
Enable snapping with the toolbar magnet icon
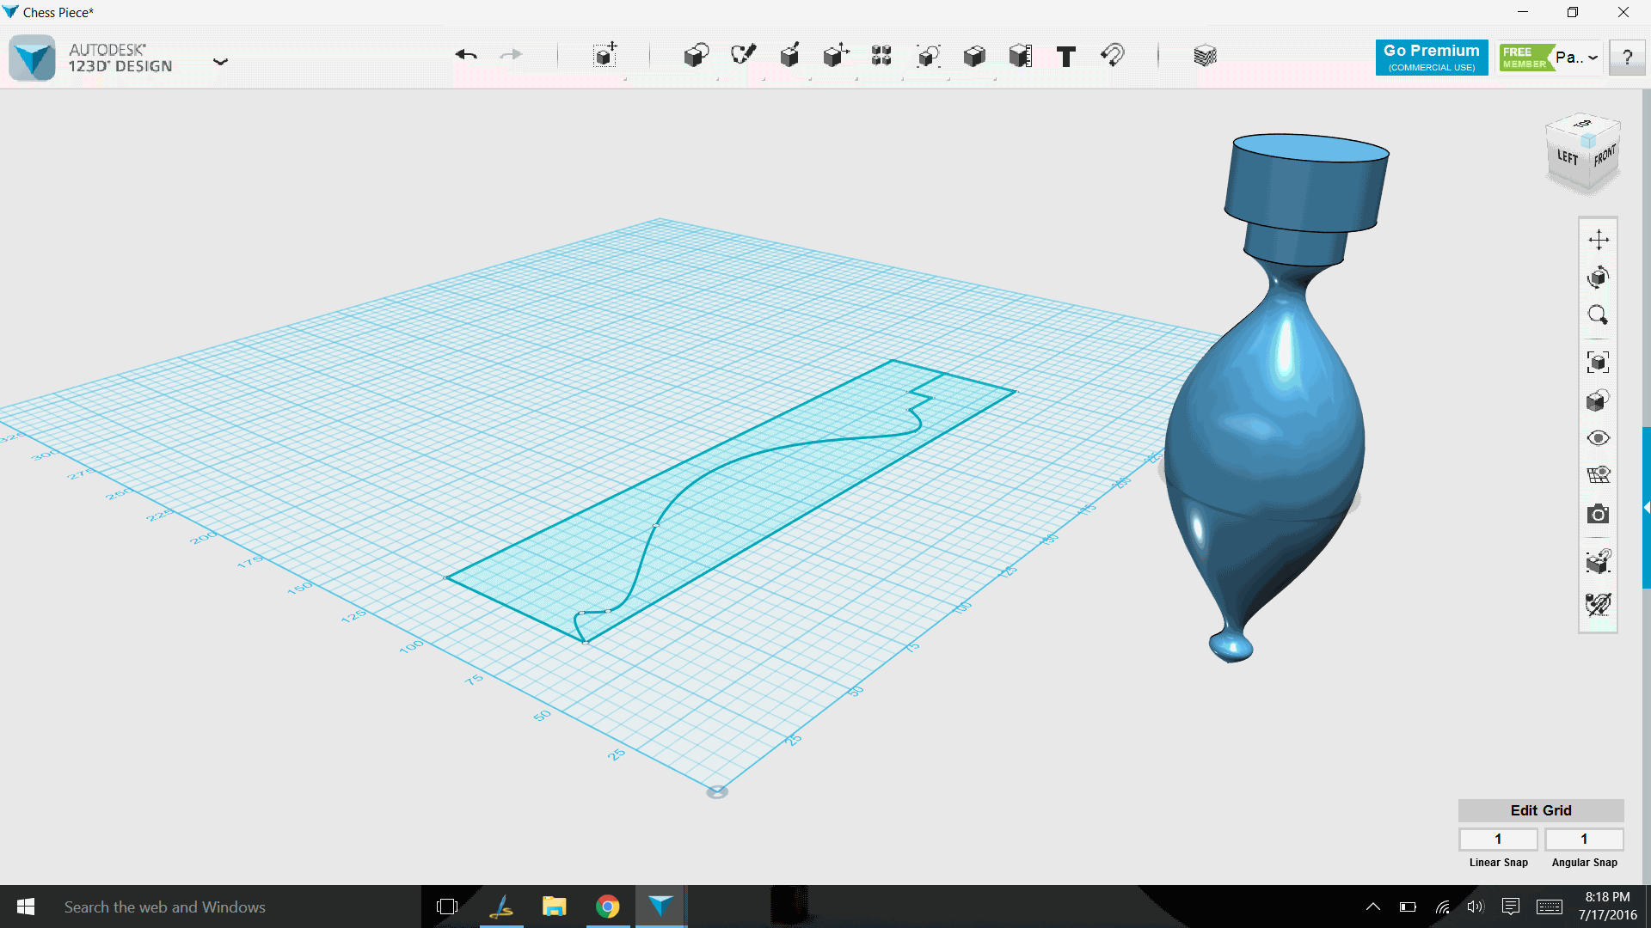pos(1114,55)
